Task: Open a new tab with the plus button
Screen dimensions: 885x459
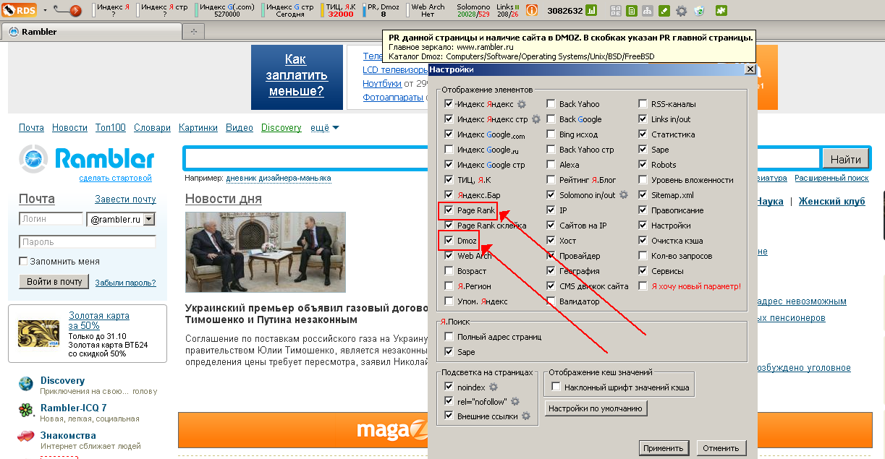Action: coord(193,32)
